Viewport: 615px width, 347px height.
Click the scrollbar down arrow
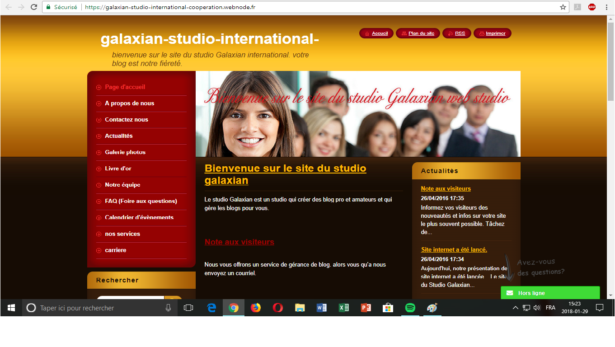pyautogui.click(x=610, y=295)
